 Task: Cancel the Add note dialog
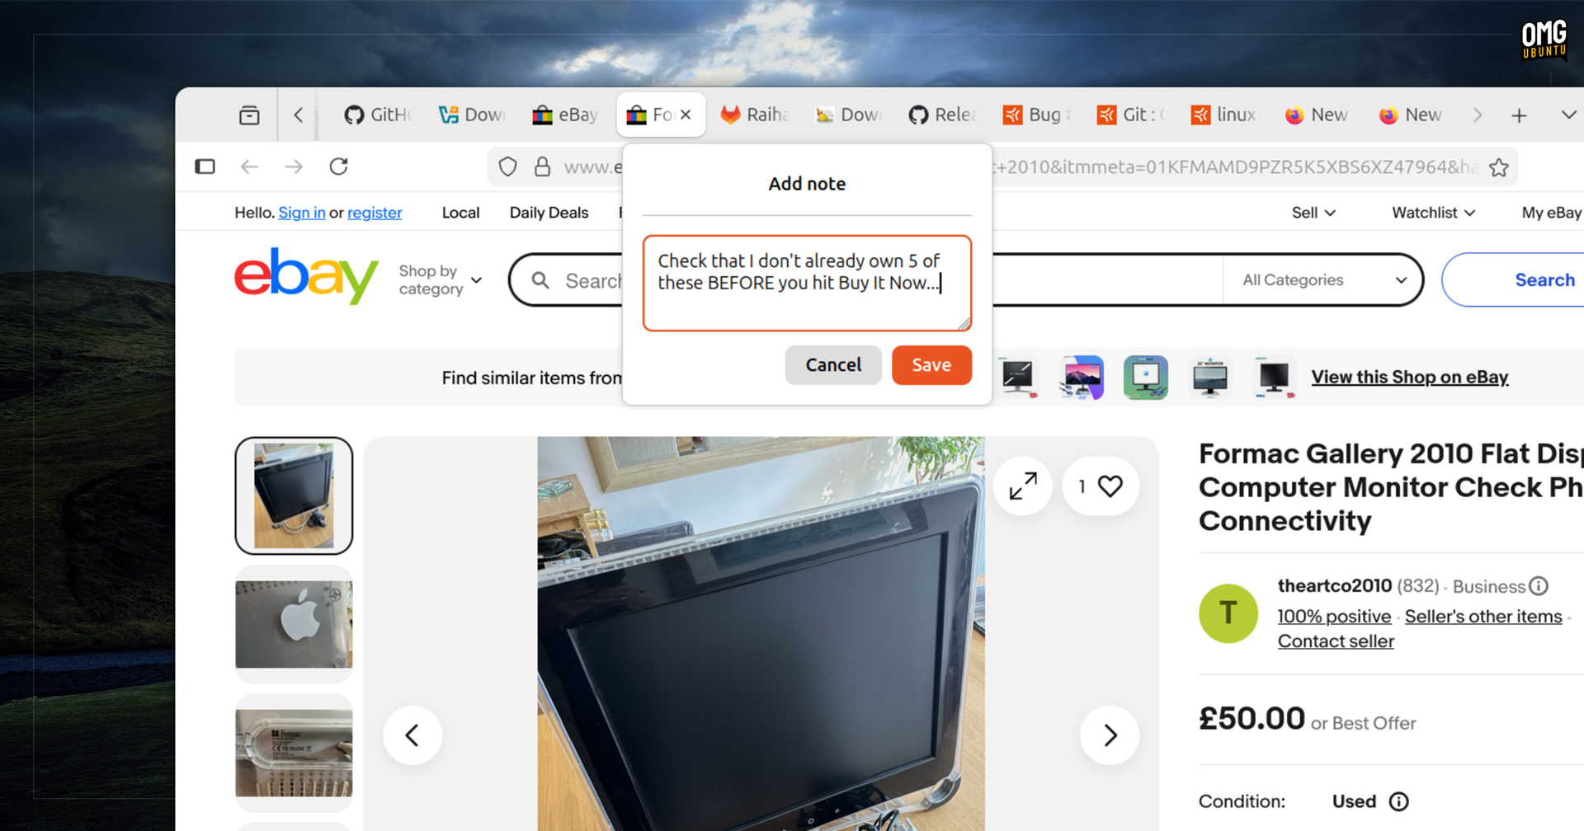click(x=832, y=365)
